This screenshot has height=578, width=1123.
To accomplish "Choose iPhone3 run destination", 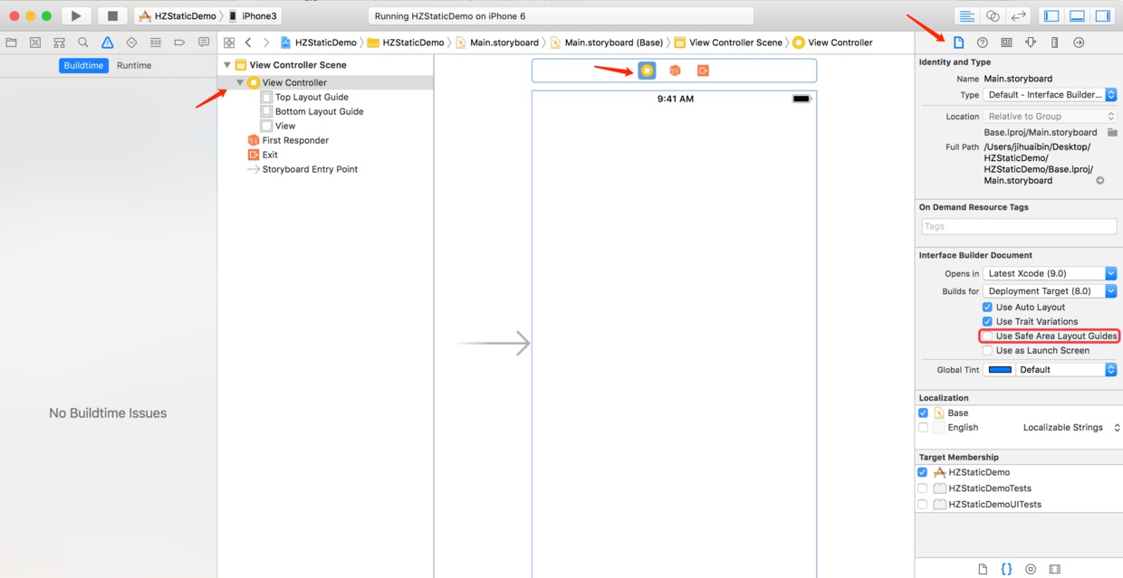I will [253, 15].
